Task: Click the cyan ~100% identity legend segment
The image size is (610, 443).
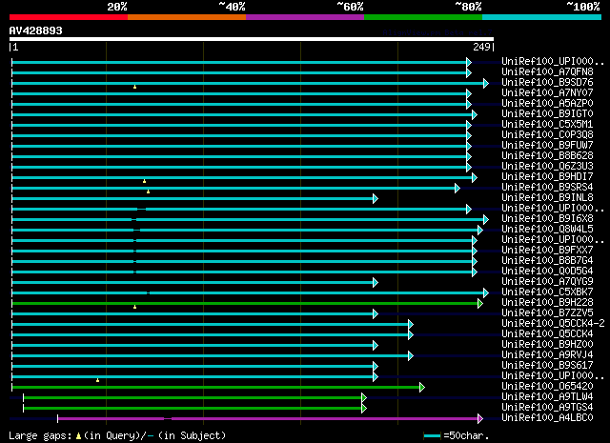Action: (x=541, y=17)
